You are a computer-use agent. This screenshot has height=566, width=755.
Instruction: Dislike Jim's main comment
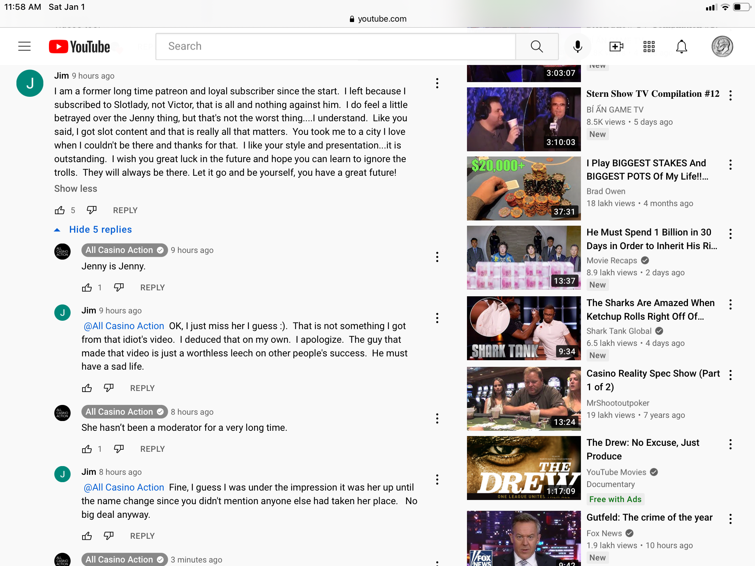pyautogui.click(x=92, y=210)
